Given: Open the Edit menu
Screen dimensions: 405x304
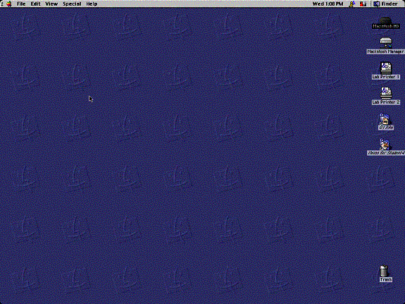Looking at the screenshot, I should point(36,4).
